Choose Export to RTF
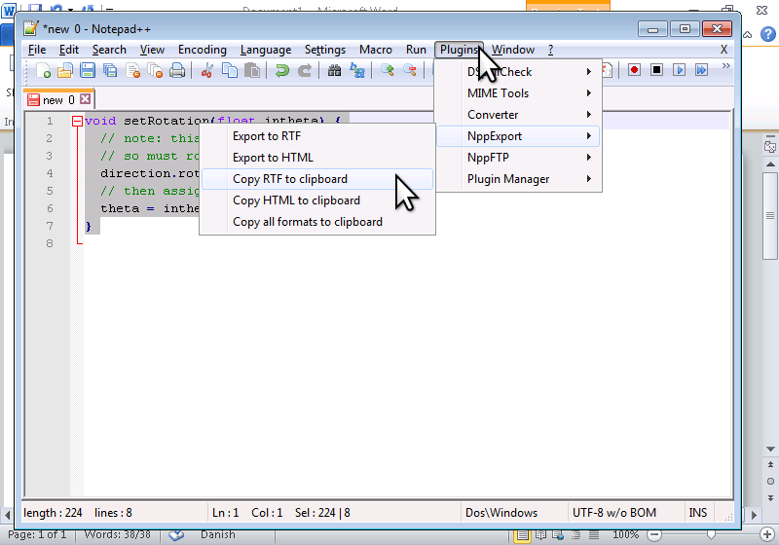 tap(317, 136)
